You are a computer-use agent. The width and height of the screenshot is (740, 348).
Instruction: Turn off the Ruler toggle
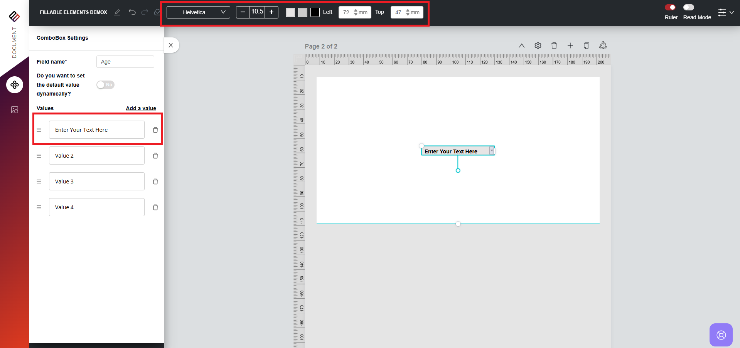click(670, 7)
